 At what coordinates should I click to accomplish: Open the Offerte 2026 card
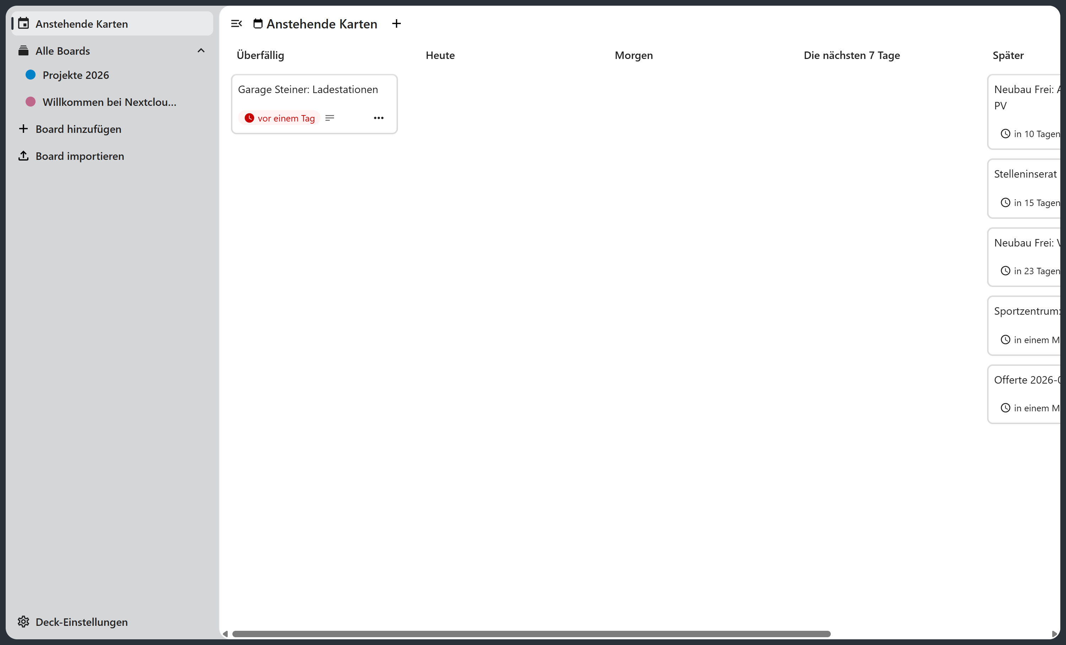click(x=1024, y=394)
